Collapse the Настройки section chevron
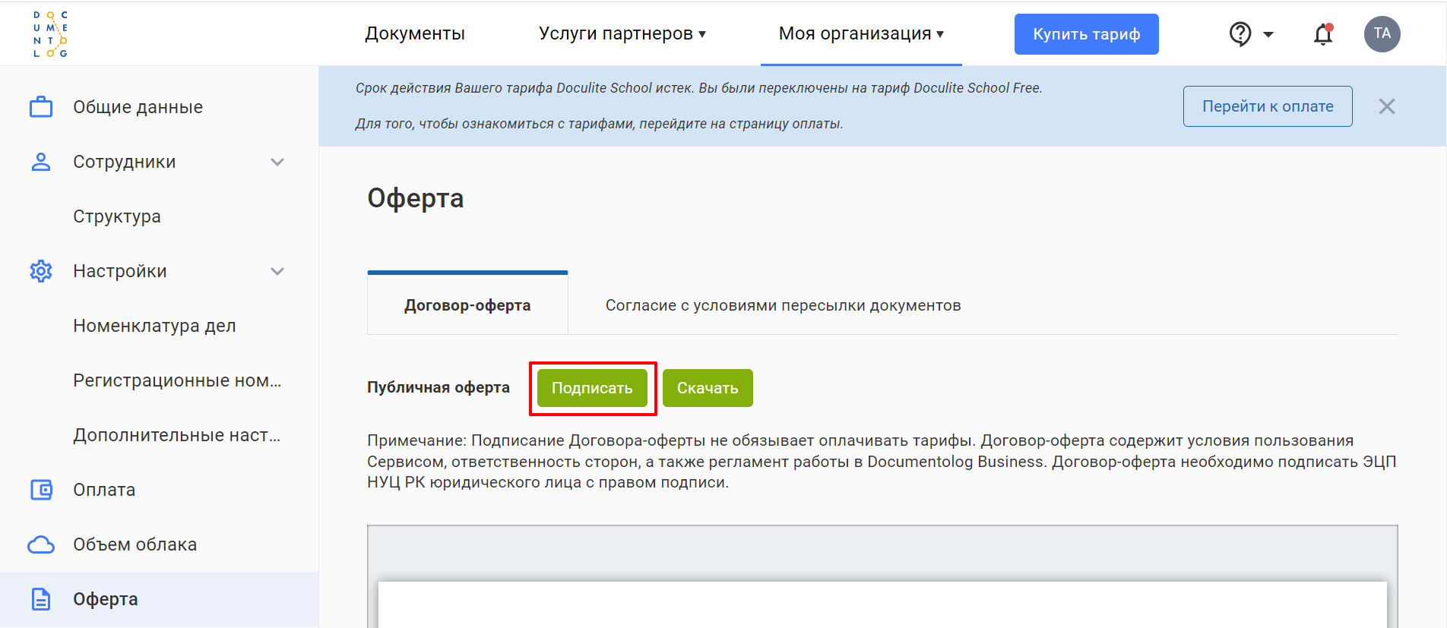This screenshot has height=628, width=1447. click(277, 271)
